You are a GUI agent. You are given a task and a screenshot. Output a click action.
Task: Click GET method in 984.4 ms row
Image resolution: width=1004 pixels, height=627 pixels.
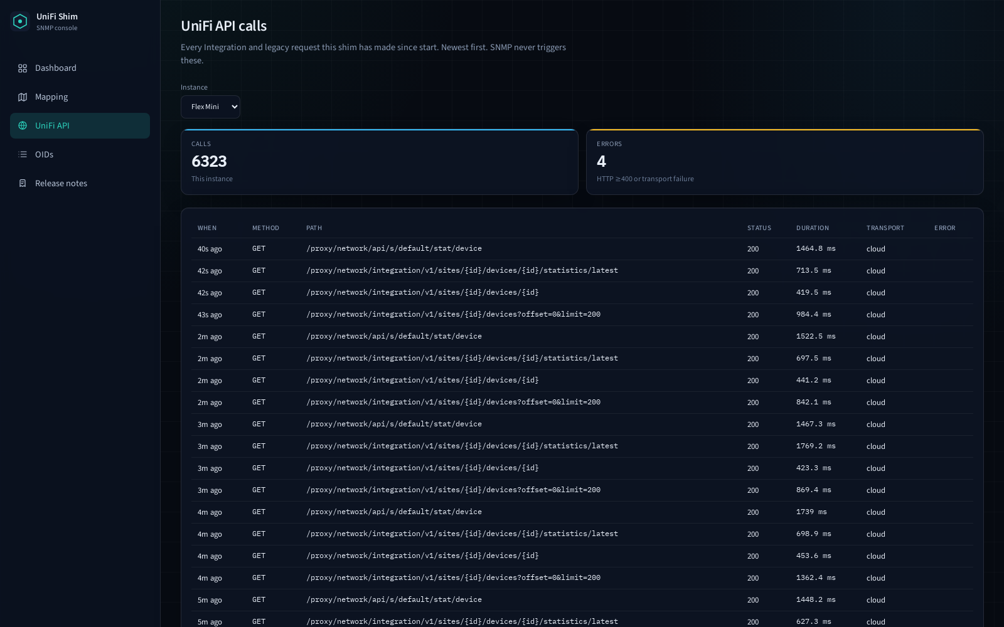(259, 314)
